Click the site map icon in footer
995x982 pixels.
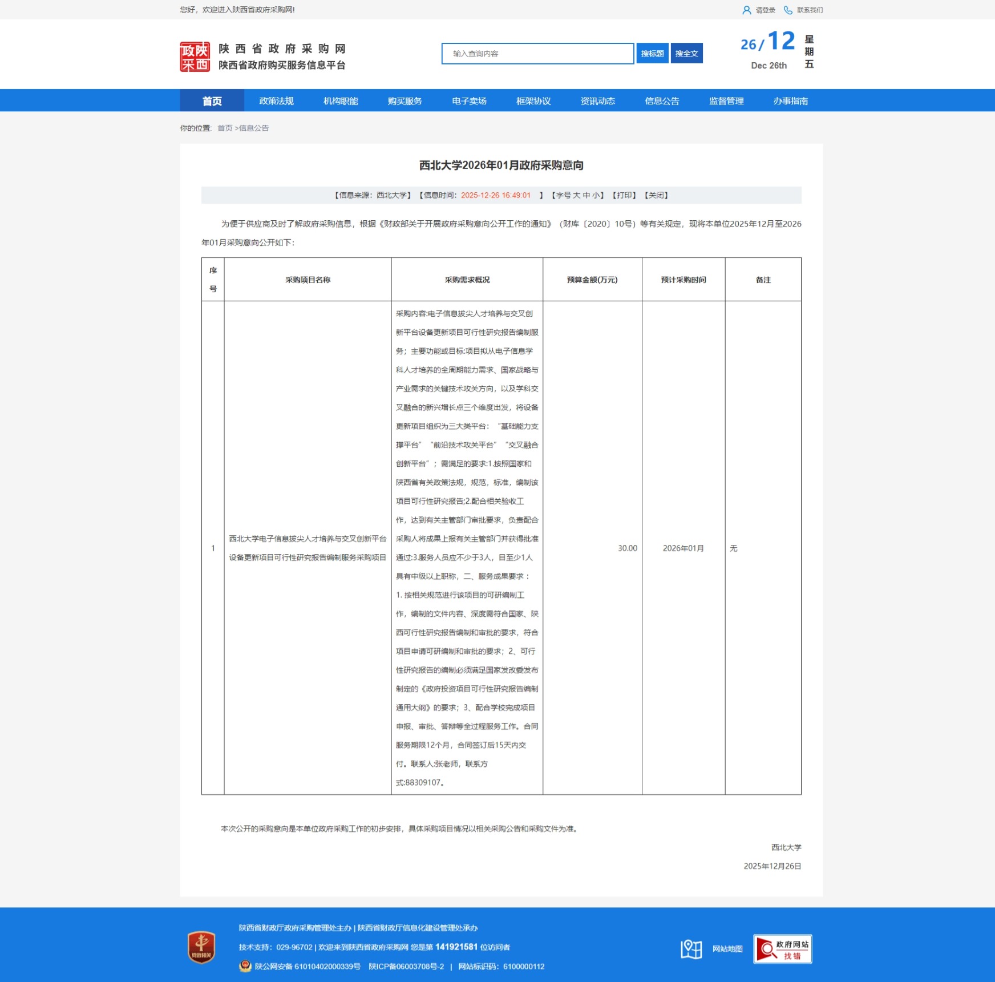click(x=691, y=949)
